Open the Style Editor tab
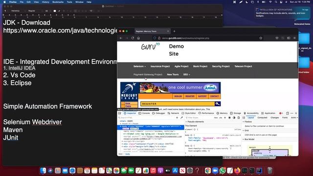The width and height of the screenshot is (313, 176). 189,113
